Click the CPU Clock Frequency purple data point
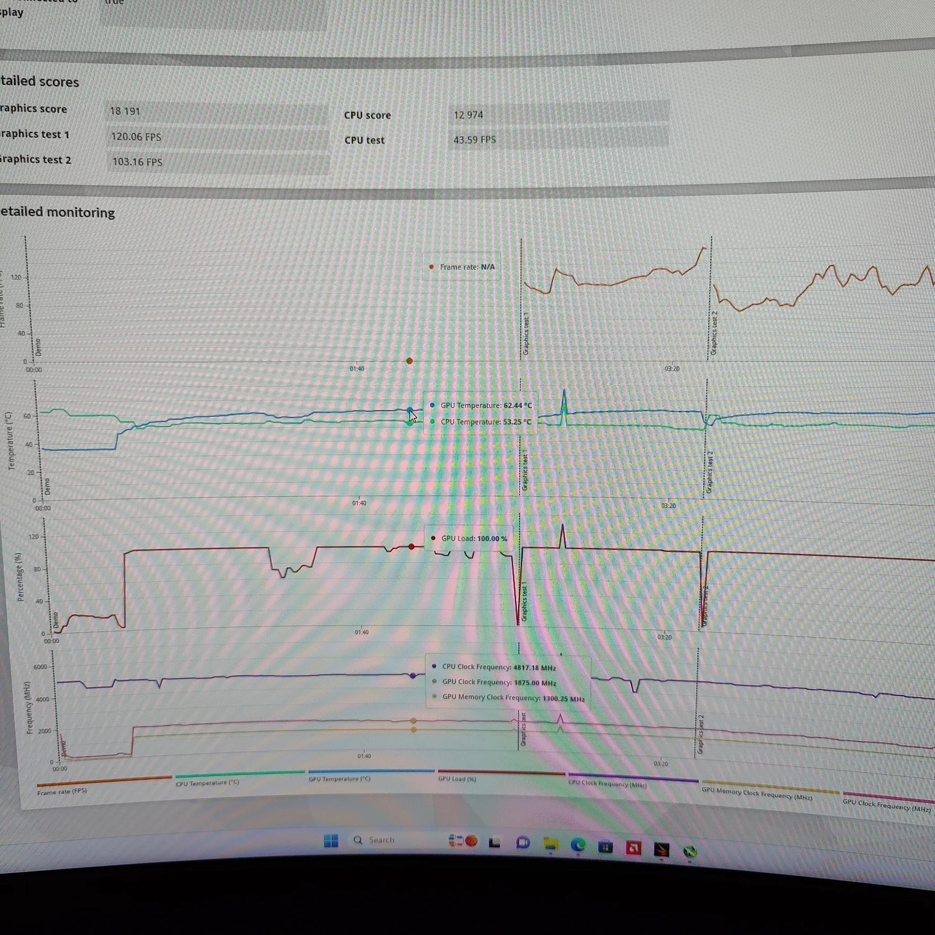This screenshot has width=935, height=935. (x=412, y=675)
